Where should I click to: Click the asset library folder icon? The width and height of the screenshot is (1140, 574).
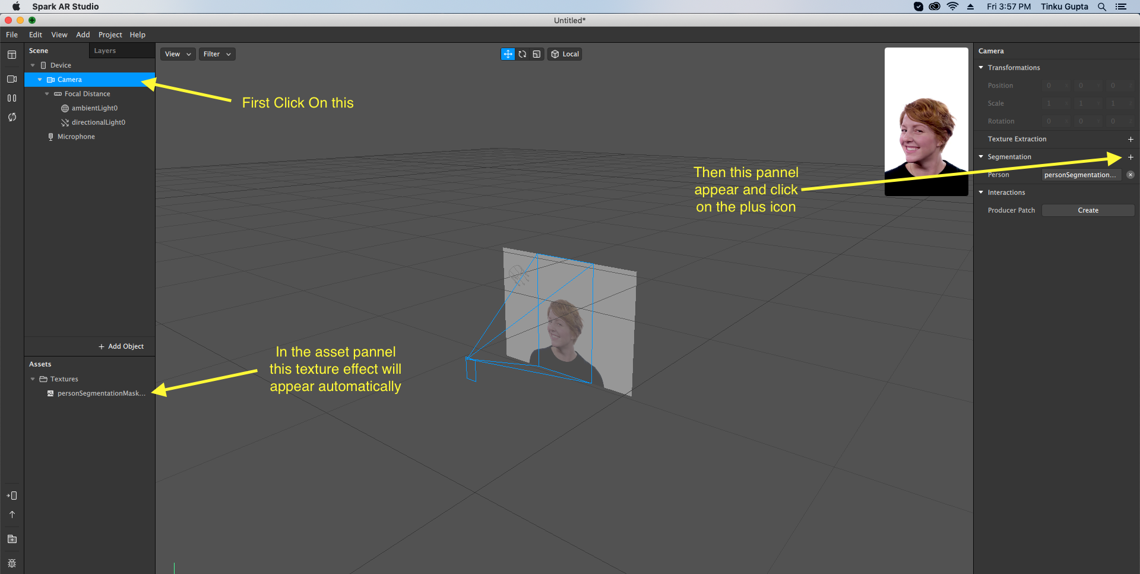pos(12,539)
